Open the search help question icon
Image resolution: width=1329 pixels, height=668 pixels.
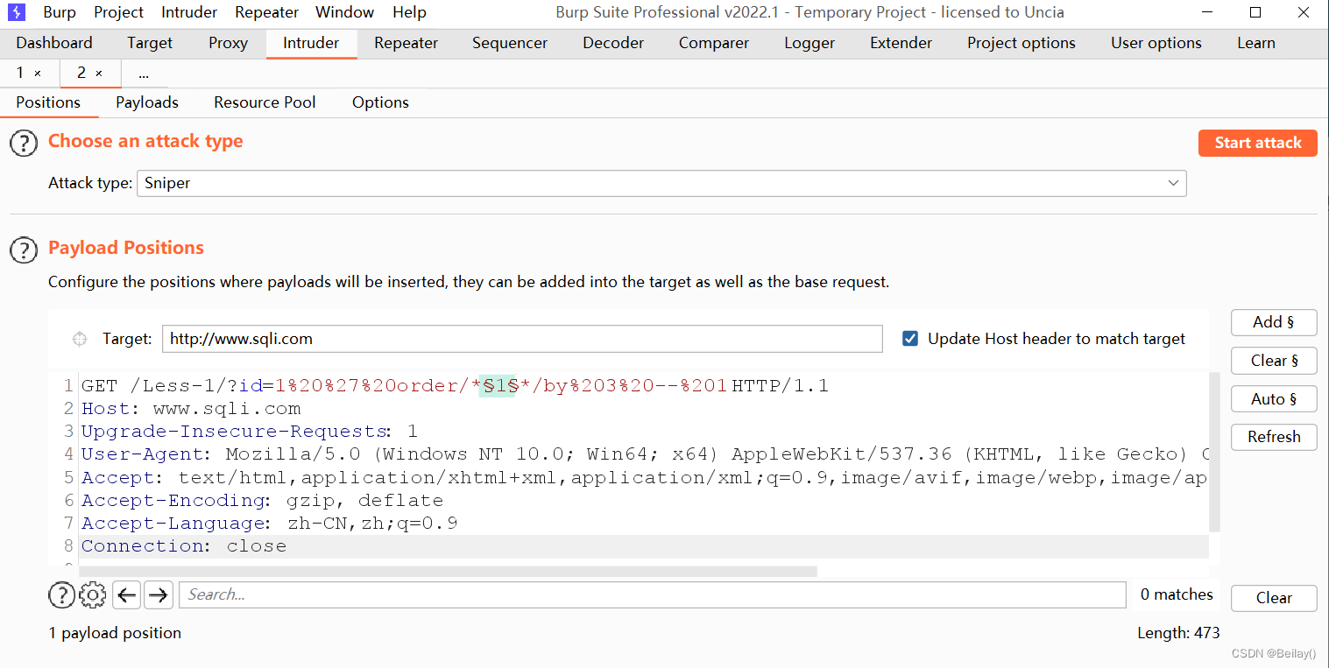click(x=61, y=595)
